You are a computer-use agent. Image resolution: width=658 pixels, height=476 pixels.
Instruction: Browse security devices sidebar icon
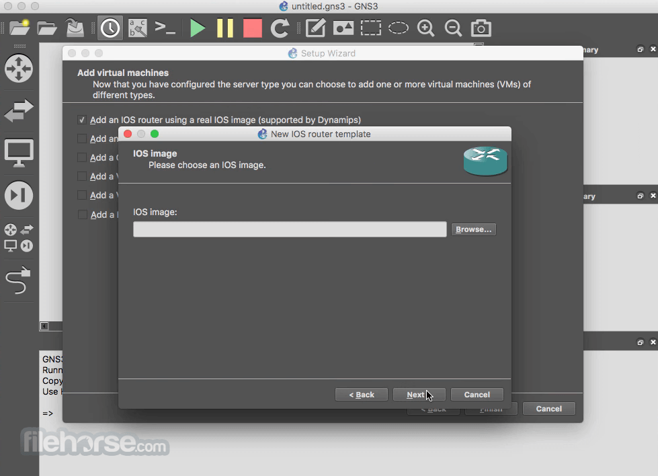pyautogui.click(x=19, y=195)
